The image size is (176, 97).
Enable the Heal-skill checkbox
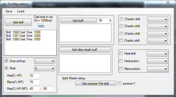tap(121, 53)
